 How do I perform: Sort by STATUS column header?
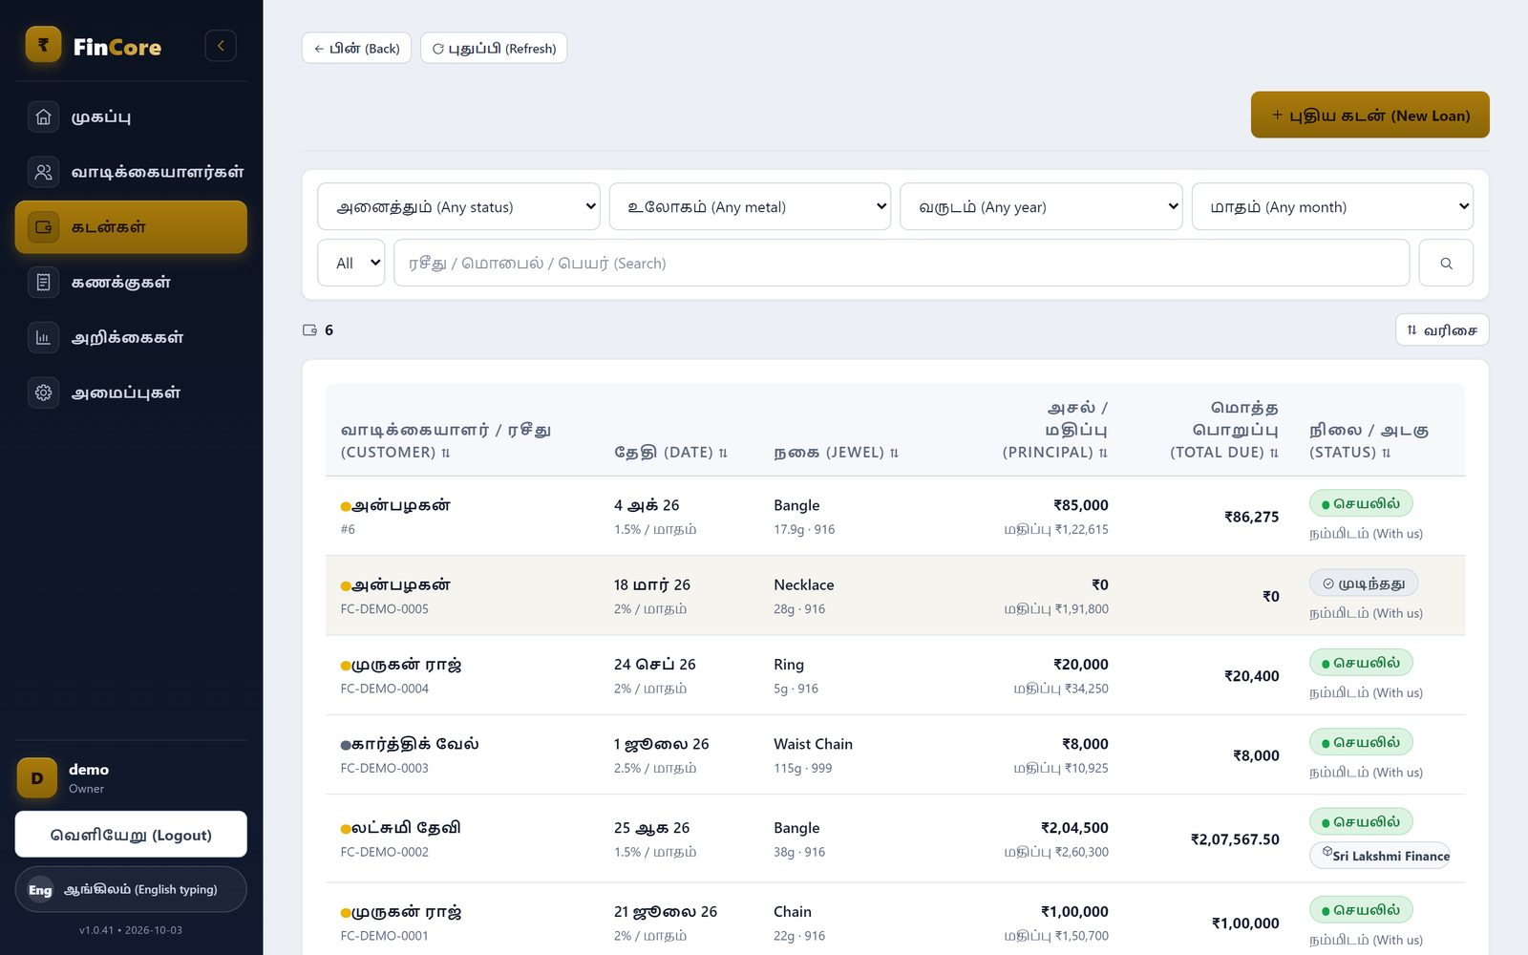[x=1369, y=441]
